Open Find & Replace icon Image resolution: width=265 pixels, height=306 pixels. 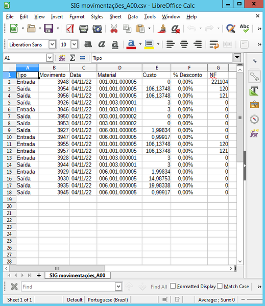click(231, 29)
